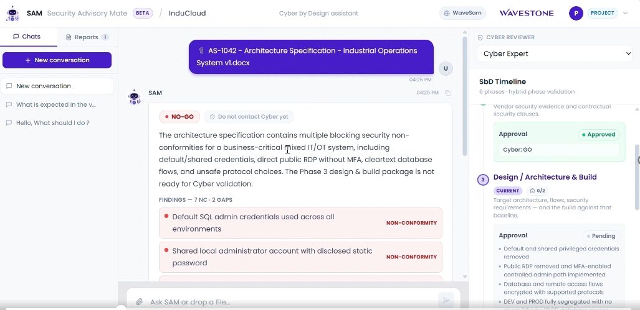Start a New conversation

tap(57, 60)
